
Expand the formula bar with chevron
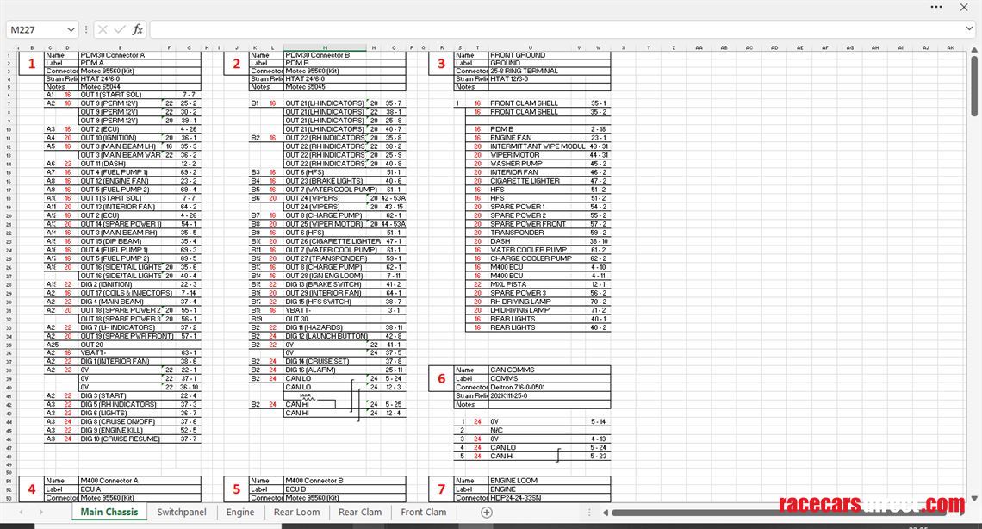point(971,29)
